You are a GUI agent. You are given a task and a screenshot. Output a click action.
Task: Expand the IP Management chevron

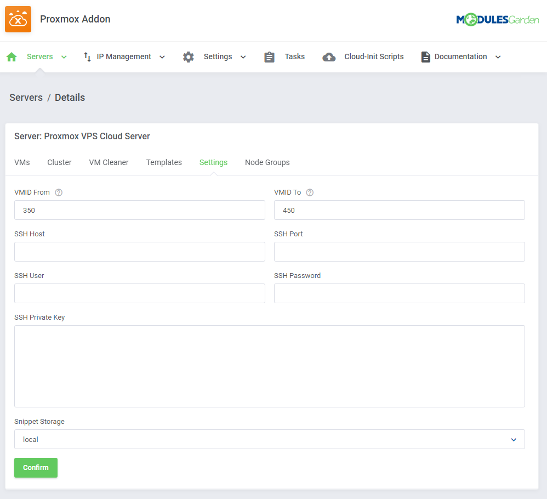click(162, 57)
